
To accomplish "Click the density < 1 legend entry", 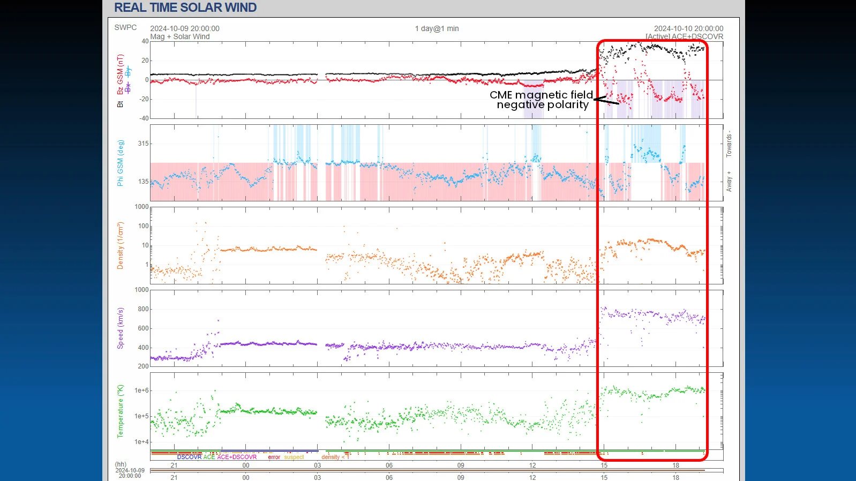I will pyautogui.click(x=335, y=457).
